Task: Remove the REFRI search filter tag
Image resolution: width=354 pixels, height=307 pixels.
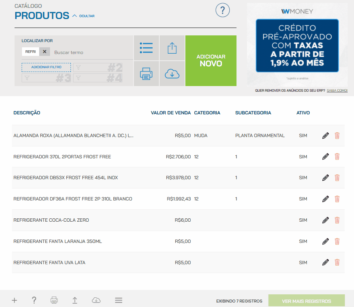Action: point(44,52)
